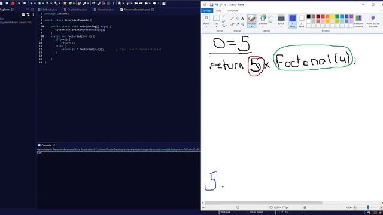Click the Writable status bar entry in Eclipse
This screenshot has height=215, width=383.
pos(226,213)
